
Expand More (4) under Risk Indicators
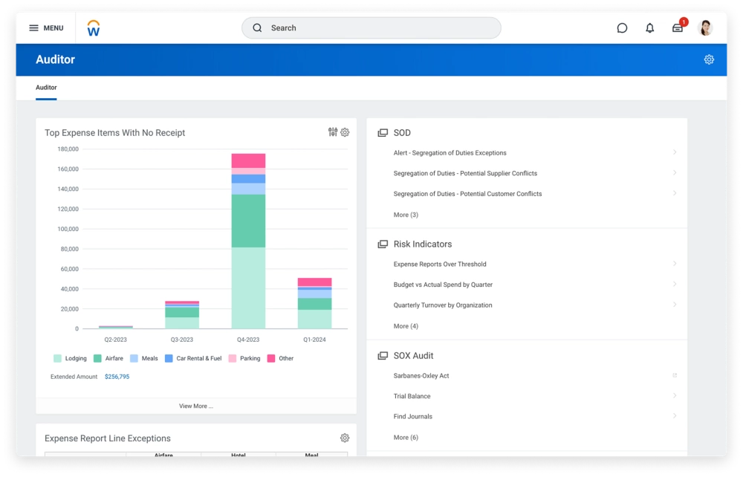(406, 326)
